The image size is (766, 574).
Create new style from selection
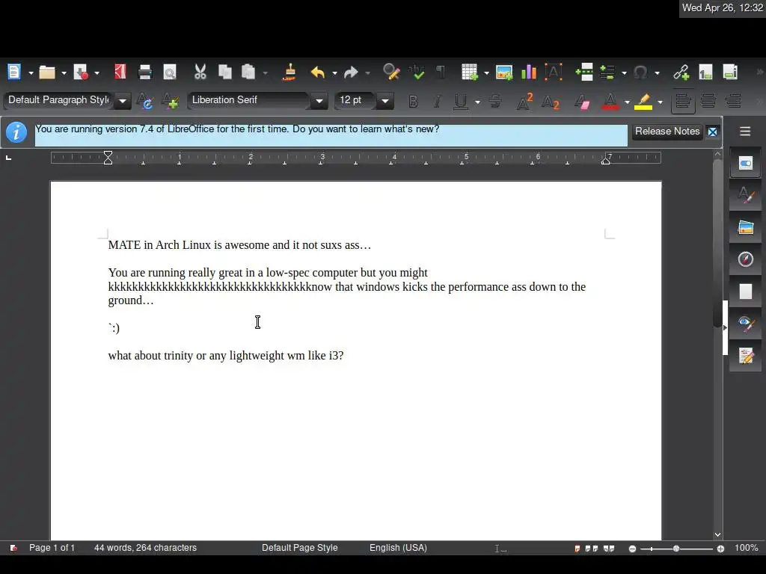pos(170,101)
